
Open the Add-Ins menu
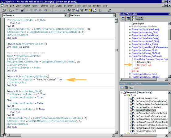[x=87, y=6]
